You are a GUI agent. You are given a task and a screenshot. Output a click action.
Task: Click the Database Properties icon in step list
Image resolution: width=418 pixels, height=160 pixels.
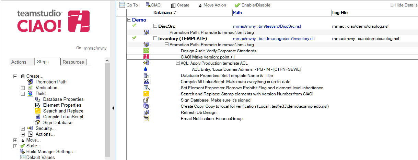point(146,76)
